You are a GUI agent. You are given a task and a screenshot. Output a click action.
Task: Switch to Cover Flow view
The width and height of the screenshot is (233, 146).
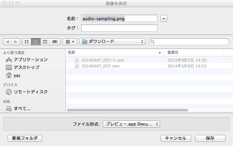pyautogui.click(x=55, y=42)
